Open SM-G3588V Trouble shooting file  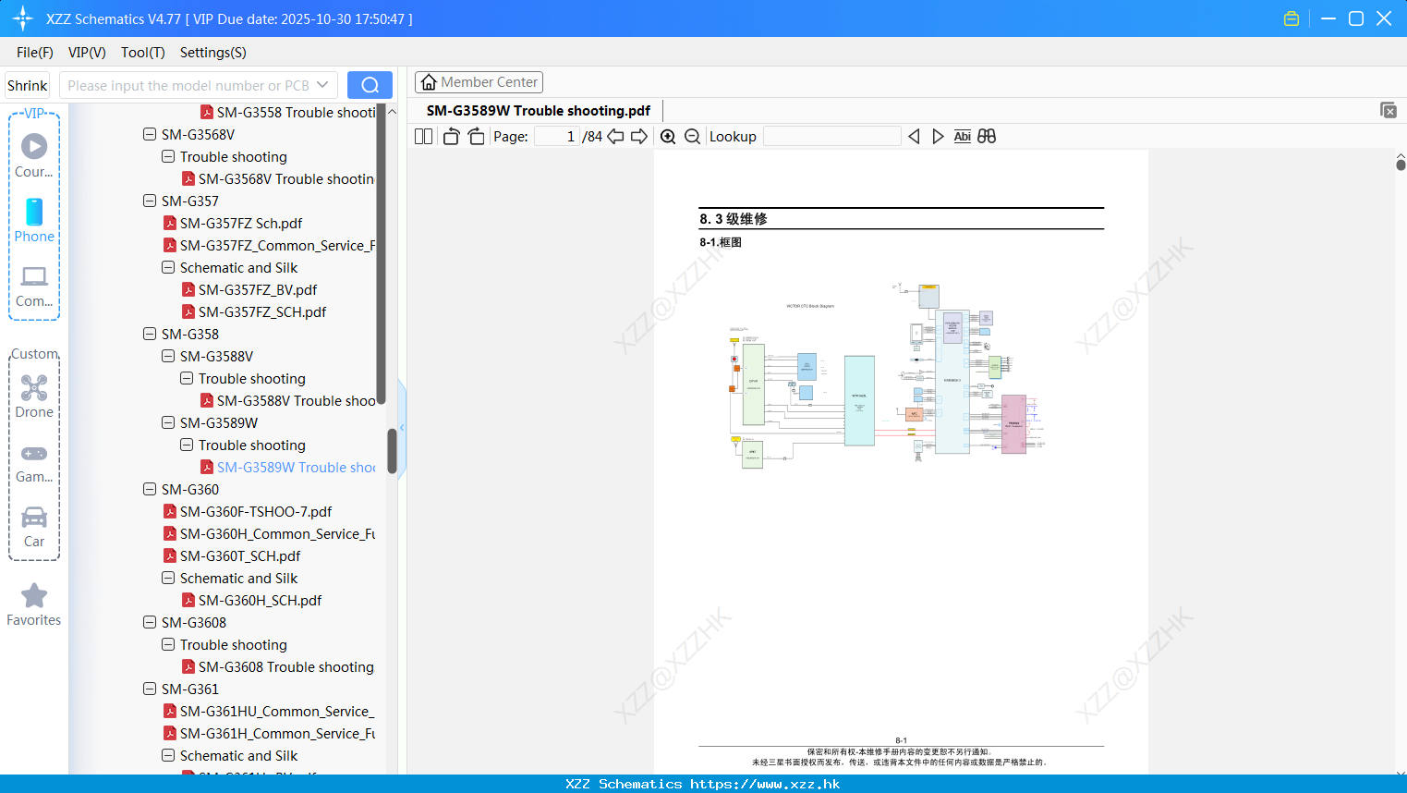(287, 400)
